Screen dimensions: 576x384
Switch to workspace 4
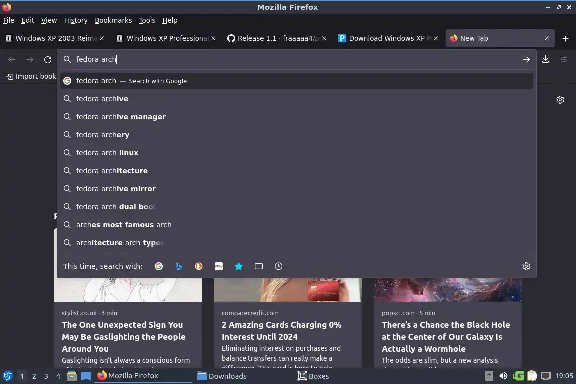[x=58, y=376]
